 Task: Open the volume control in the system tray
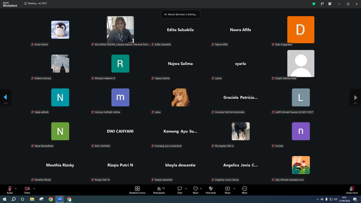pos(336,199)
